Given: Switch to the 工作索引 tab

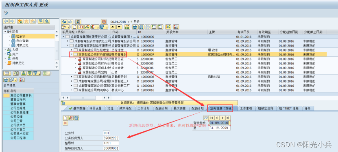Looking at the screenshot, I should [246, 108].
